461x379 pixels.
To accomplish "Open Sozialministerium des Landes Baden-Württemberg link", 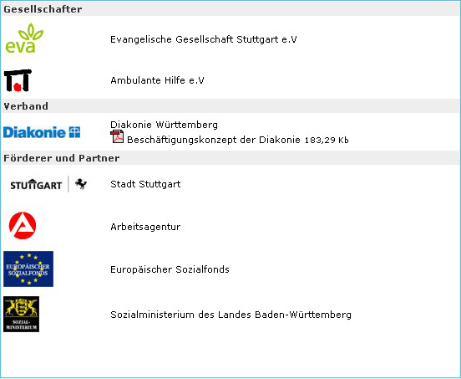I will coord(230,315).
